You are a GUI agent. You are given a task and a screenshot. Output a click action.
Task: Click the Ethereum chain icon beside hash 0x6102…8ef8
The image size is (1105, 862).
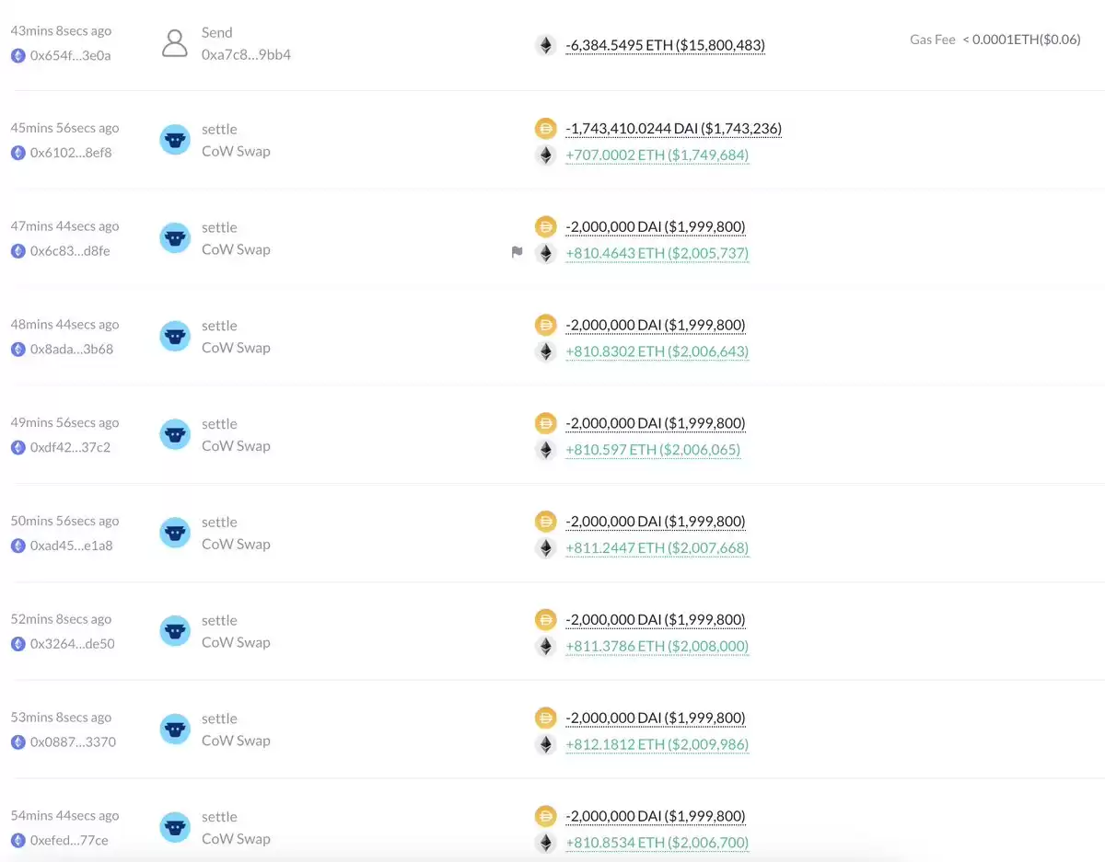click(17, 153)
